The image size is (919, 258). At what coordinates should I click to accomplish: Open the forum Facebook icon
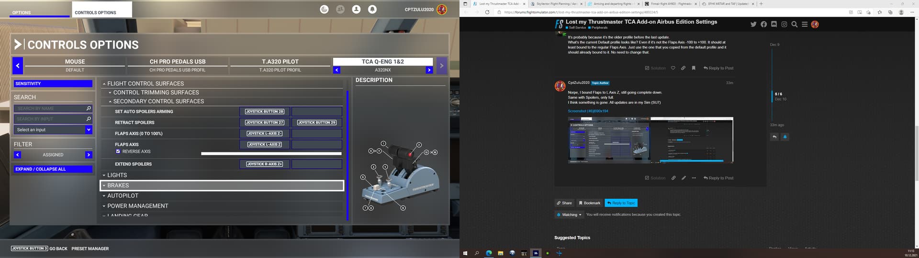coord(763,24)
